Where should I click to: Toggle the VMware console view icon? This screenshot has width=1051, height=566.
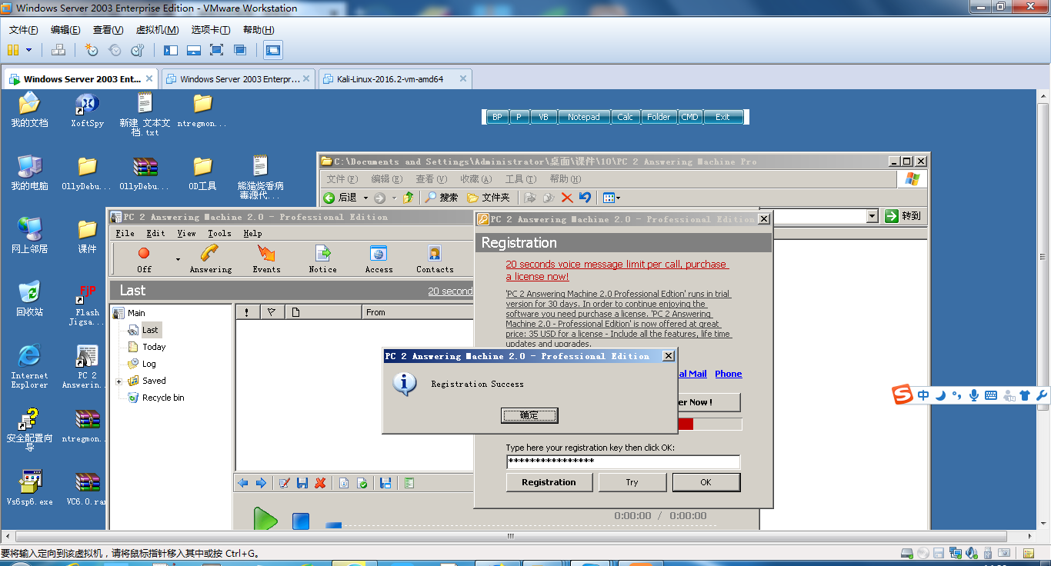pyautogui.click(x=273, y=50)
